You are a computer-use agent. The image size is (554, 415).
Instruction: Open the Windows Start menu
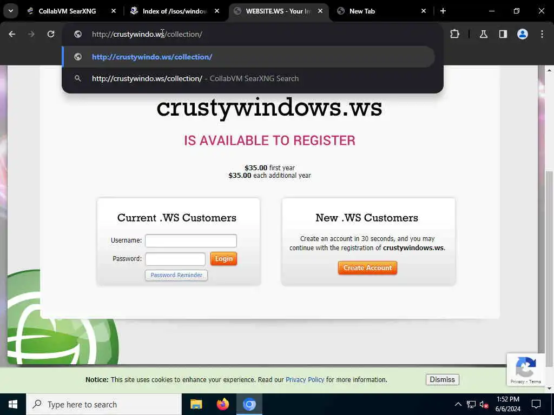(x=13, y=404)
